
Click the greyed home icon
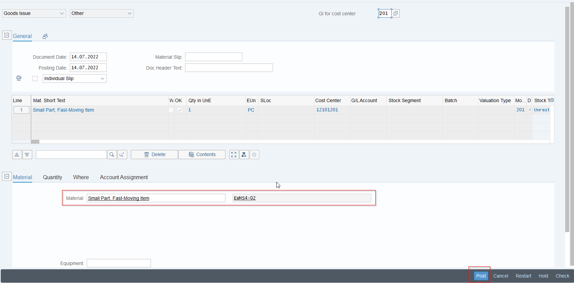point(254,155)
